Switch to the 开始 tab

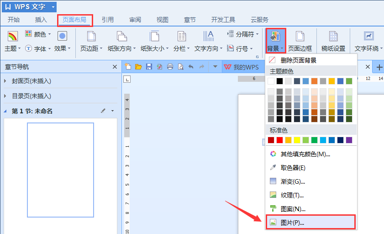pos(13,20)
